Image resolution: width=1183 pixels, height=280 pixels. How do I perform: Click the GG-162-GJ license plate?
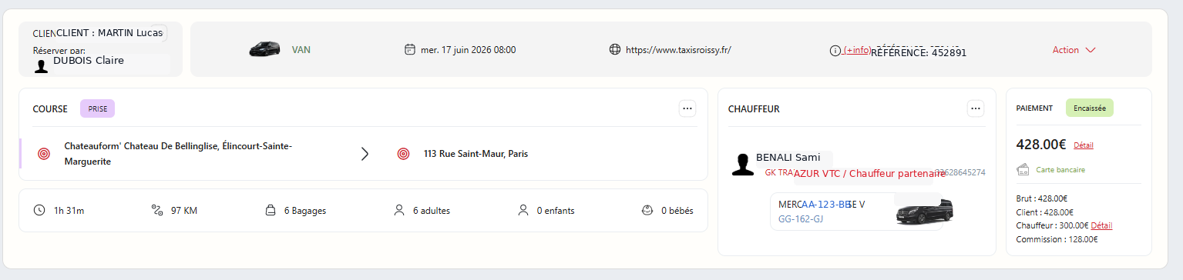(801, 219)
